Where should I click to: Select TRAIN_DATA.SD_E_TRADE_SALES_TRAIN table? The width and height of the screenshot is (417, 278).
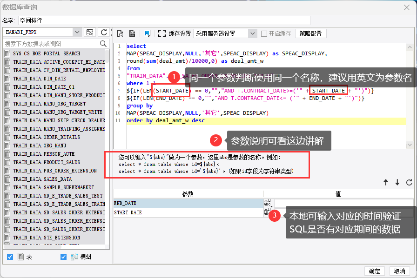(x=59, y=204)
